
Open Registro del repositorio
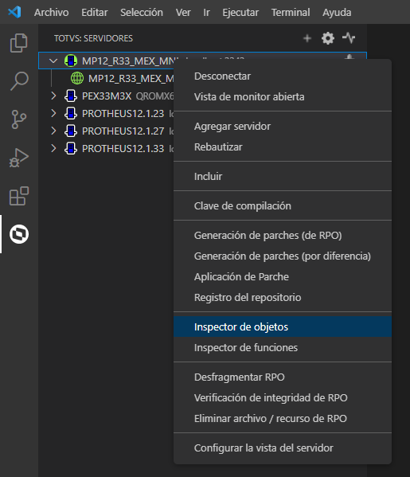pyautogui.click(x=283, y=298)
